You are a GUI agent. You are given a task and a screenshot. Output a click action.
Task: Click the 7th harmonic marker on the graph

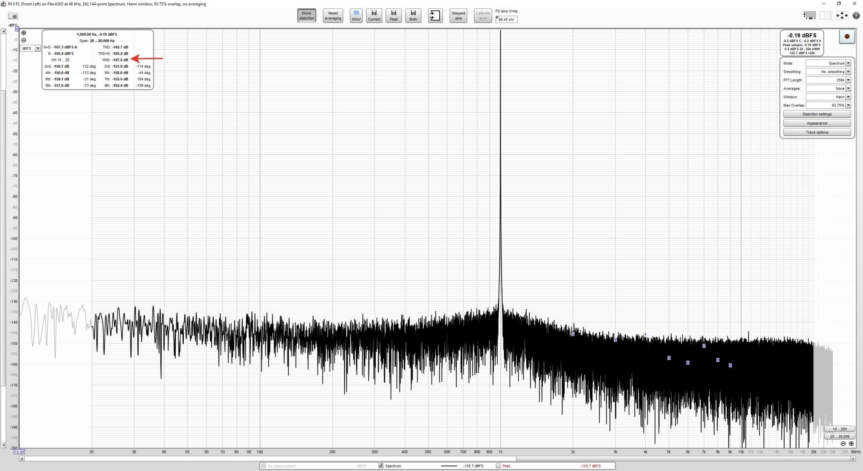(x=704, y=346)
